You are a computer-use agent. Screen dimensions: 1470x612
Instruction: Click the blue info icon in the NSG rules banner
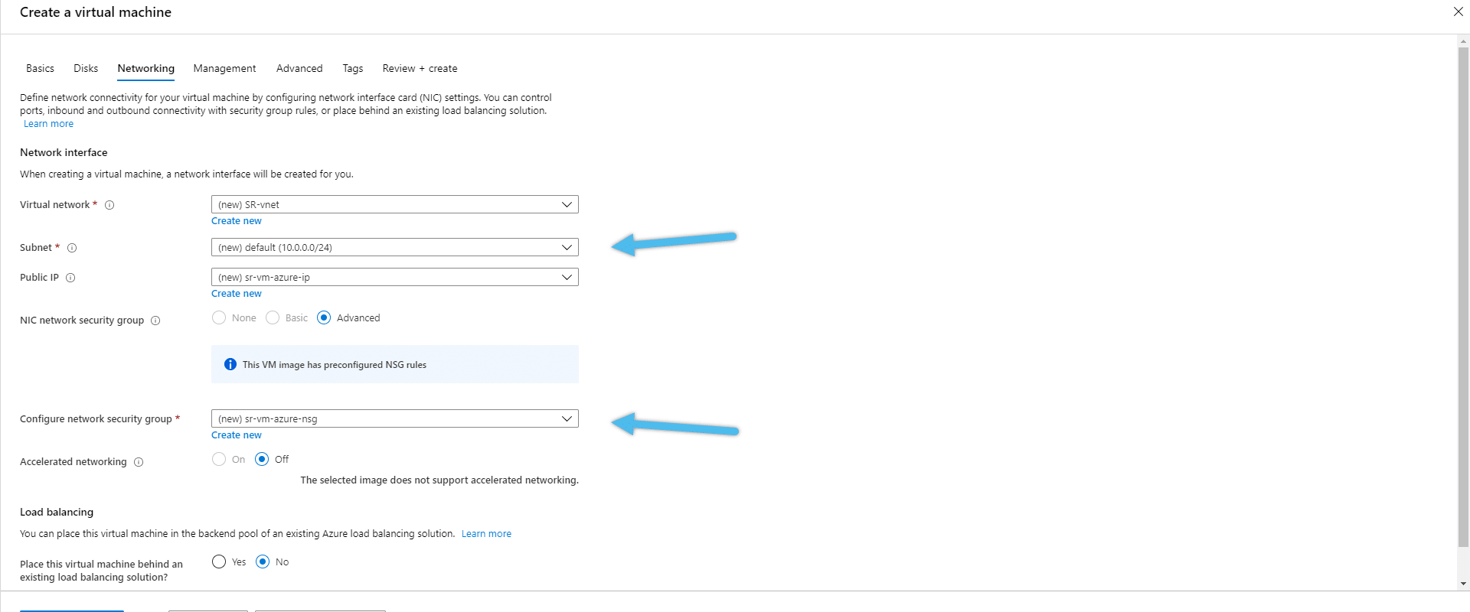[230, 364]
